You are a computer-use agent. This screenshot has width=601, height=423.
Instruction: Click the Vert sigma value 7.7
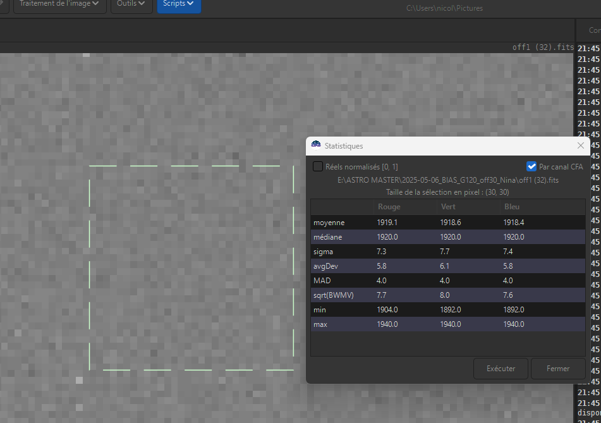coord(445,252)
